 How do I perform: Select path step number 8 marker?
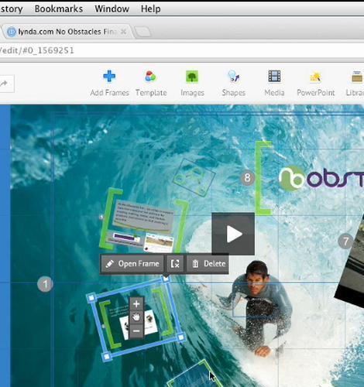pyautogui.click(x=248, y=178)
